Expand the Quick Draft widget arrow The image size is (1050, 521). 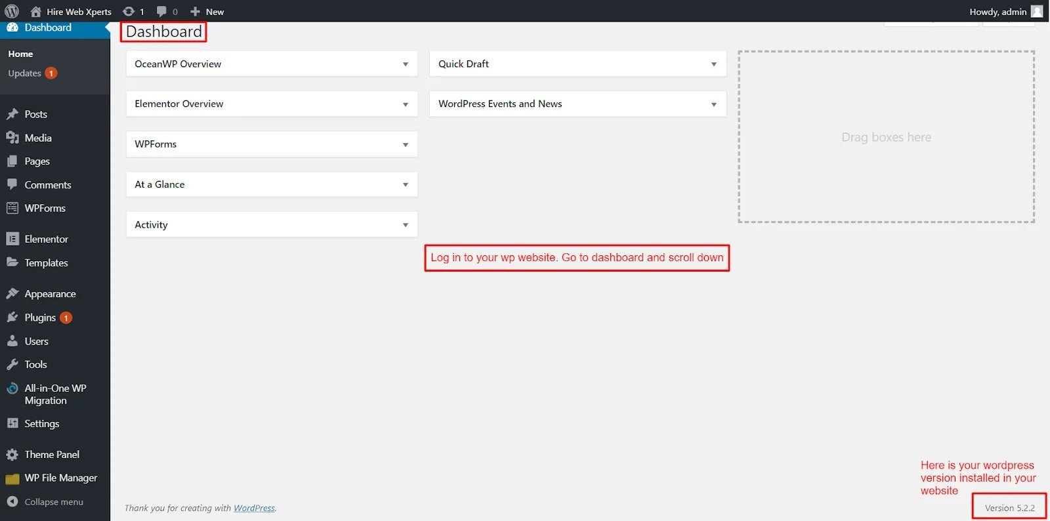[714, 64]
